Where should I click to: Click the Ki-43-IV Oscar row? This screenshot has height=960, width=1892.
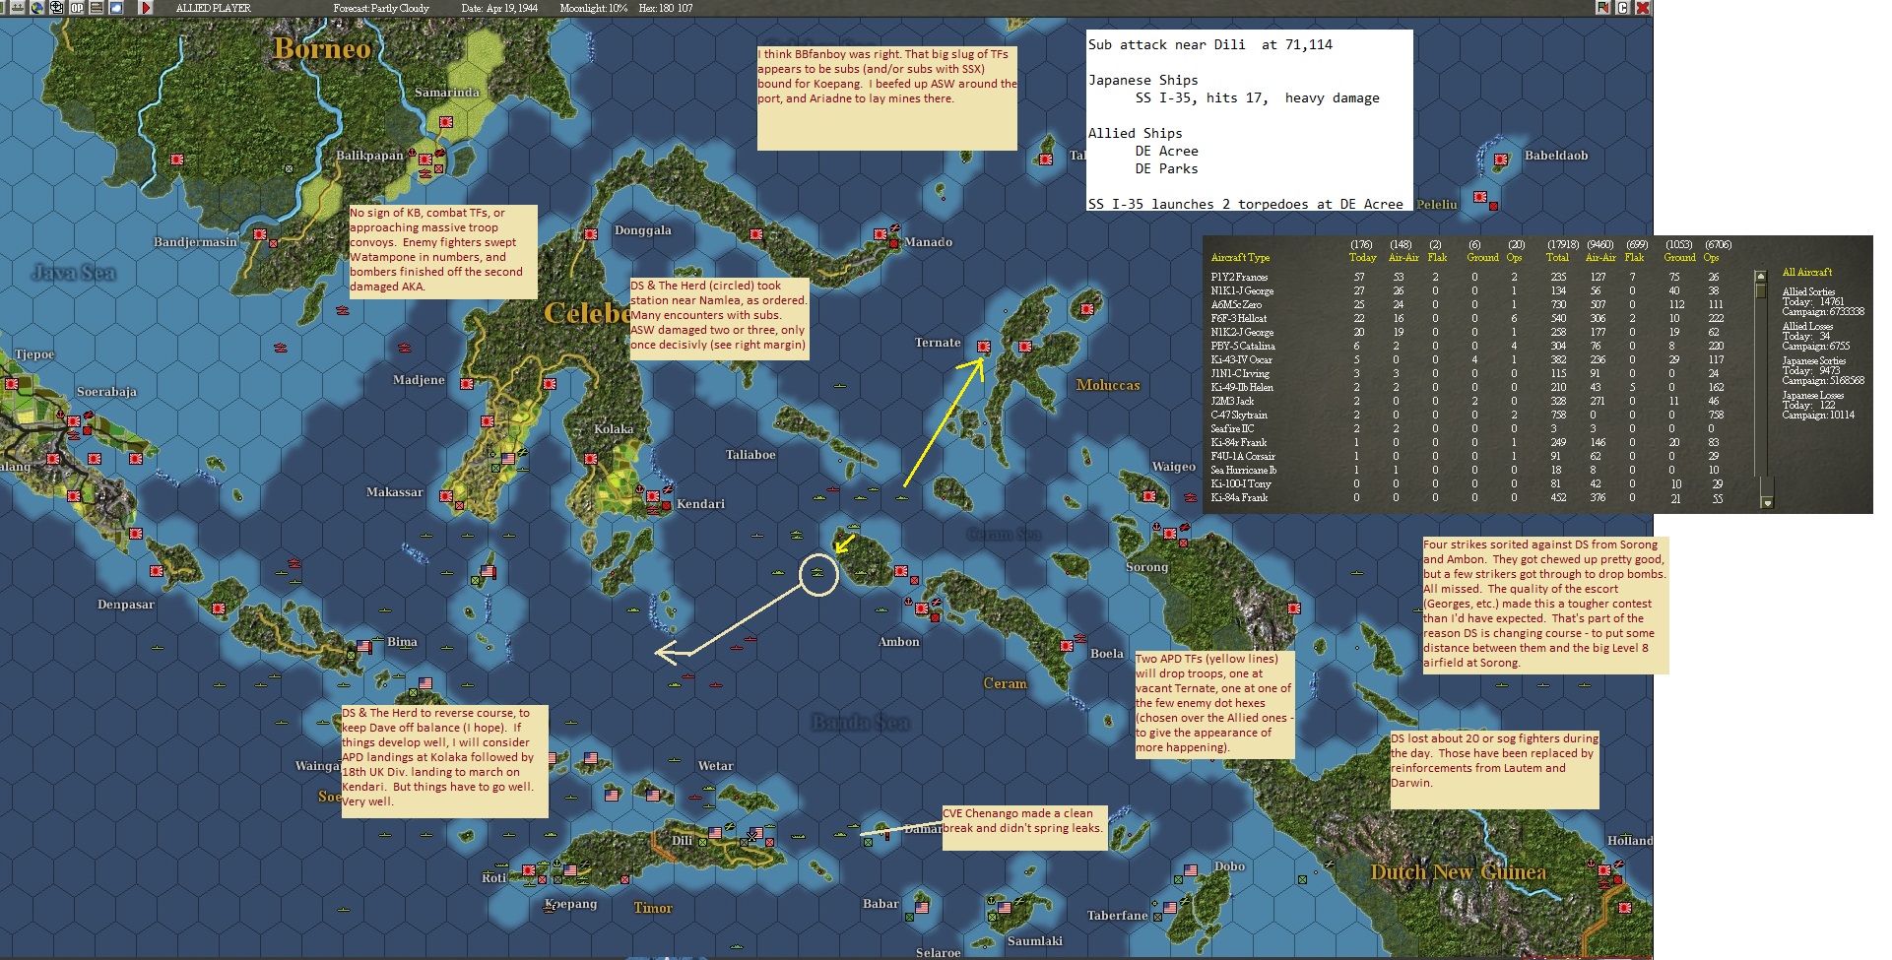click(x=1466, y=359)
